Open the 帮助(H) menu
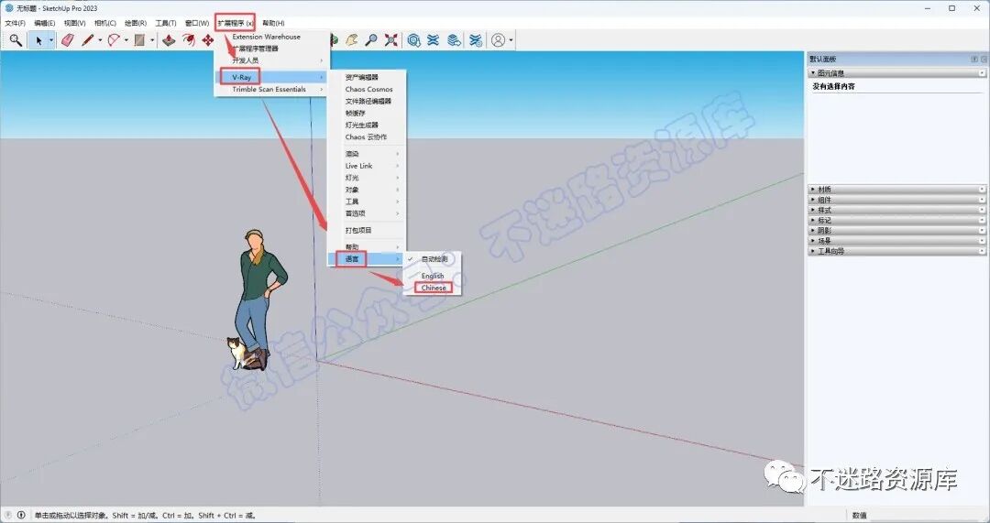The image size is (990, 523). 273,23
